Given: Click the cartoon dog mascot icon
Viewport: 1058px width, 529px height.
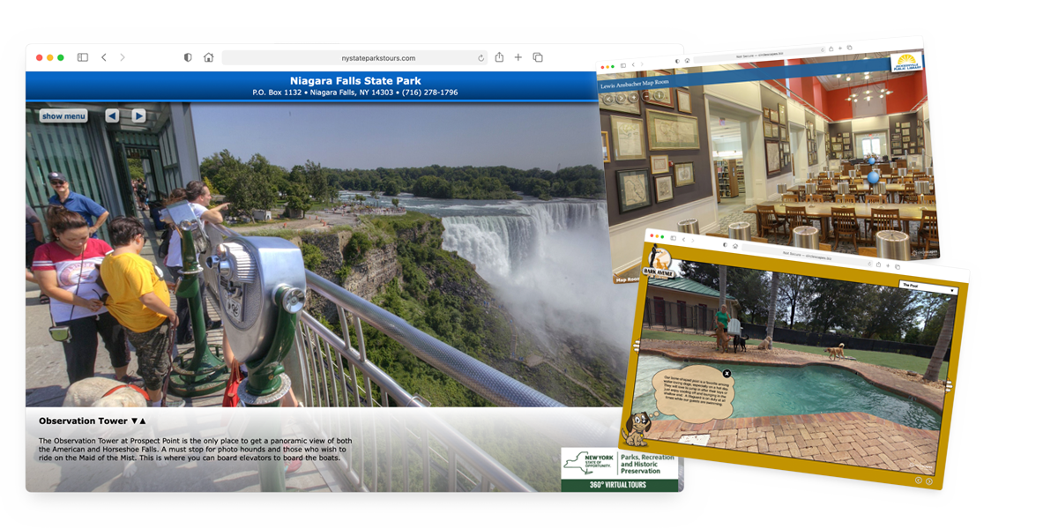Looking at the screenshot, I should click(636, 428).
